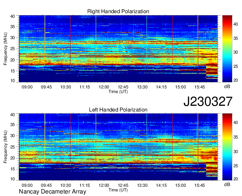Click the left-handed polarization spectrogram image
This screenshot has width=242, height=196.
[118, 147]
